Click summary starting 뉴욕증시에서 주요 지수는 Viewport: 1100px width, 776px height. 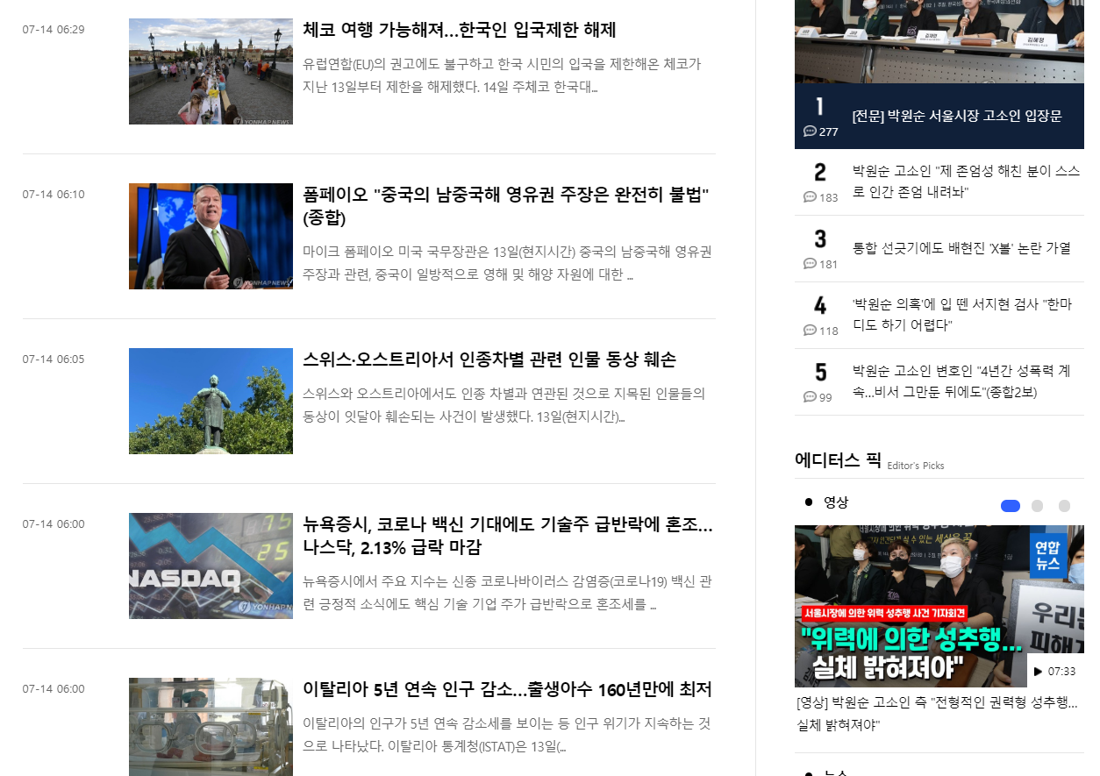(507, 593)
